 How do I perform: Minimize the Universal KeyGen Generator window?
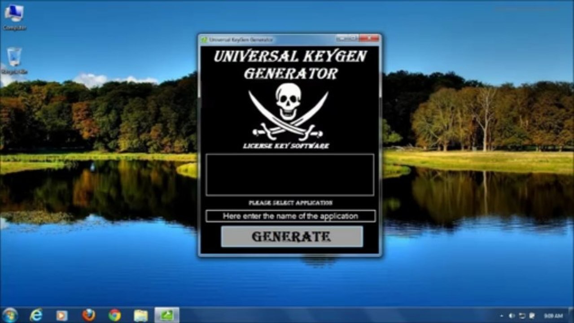(x=342, y=38)
